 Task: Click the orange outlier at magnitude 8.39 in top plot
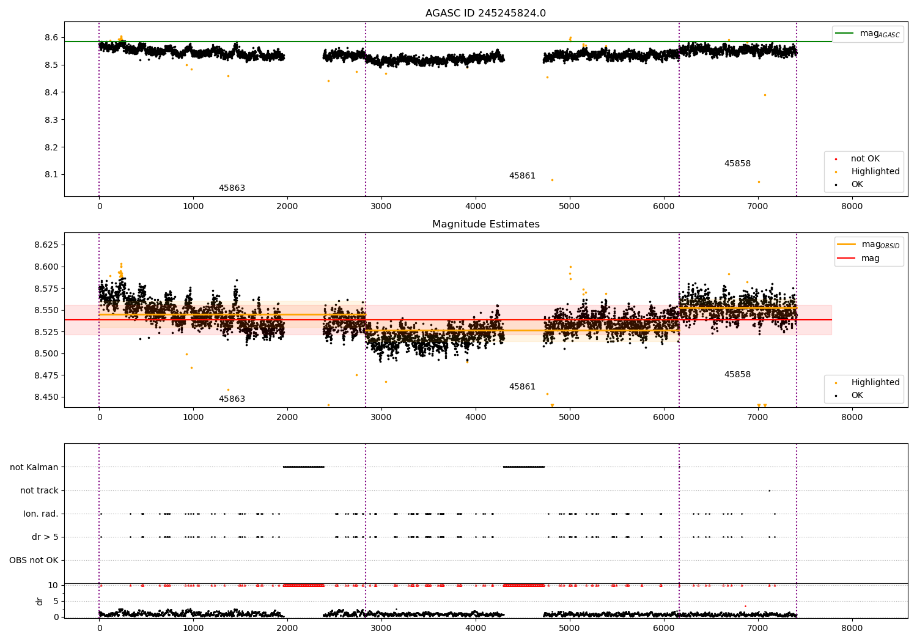point(765,95)
